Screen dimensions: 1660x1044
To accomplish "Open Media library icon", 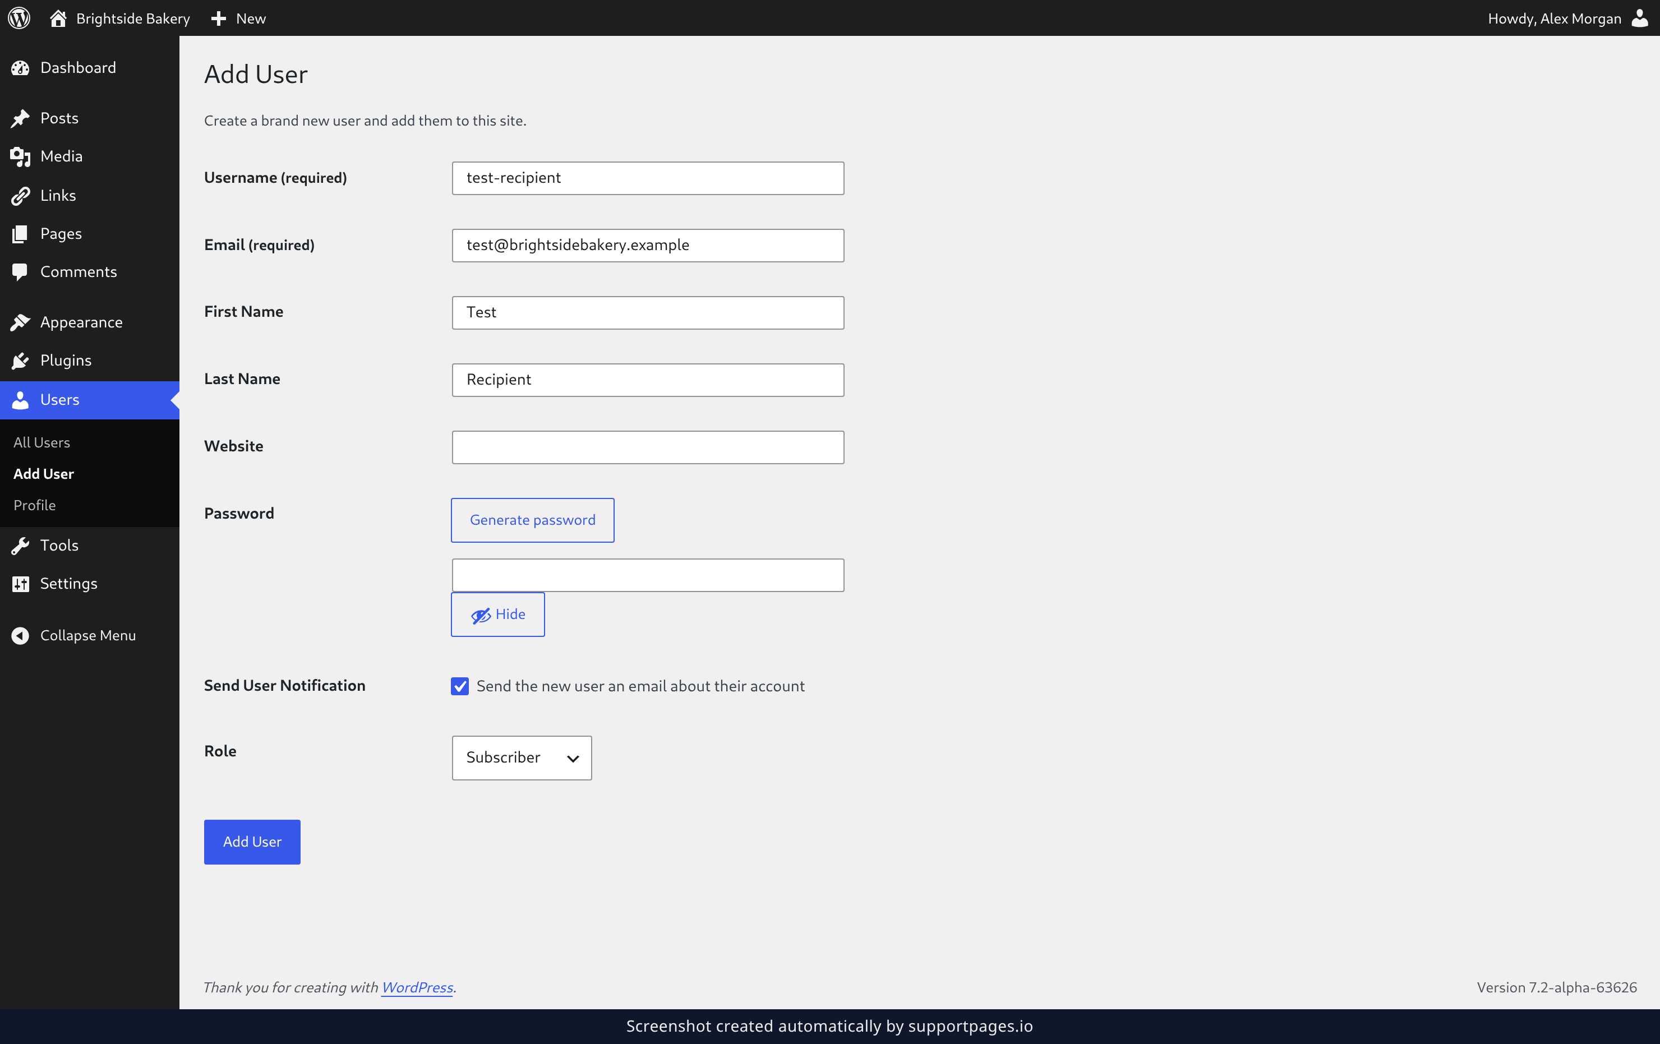I will (x=21, y=156).
